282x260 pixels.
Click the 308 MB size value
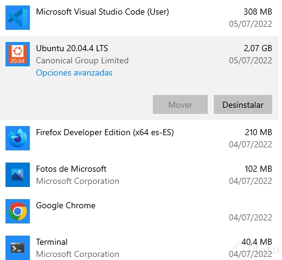click(258, 12)
